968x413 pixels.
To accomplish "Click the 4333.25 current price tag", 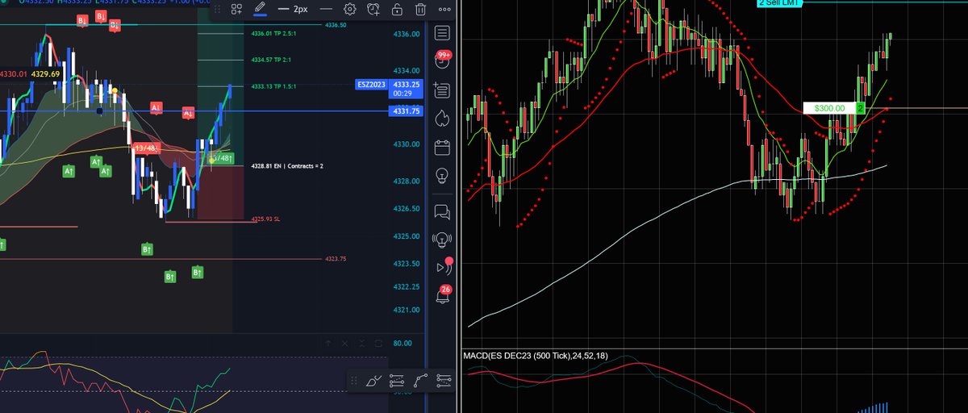I will [406, 84].
